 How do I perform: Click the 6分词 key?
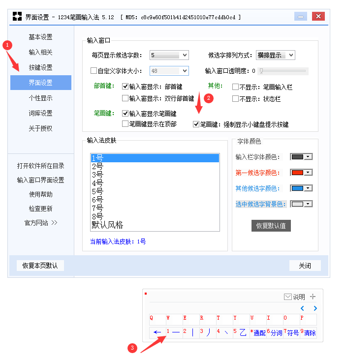(275, 332)
